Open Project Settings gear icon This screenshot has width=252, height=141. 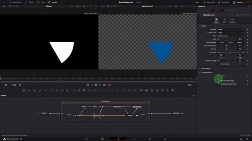pos(248,139)
